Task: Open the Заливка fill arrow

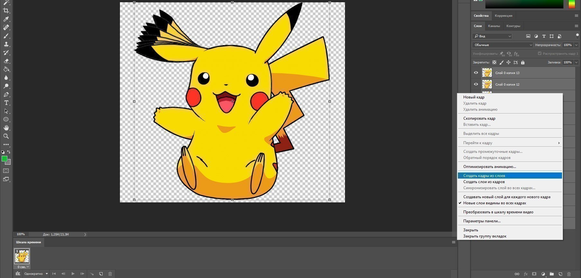Action: click(x=576, y=62)
